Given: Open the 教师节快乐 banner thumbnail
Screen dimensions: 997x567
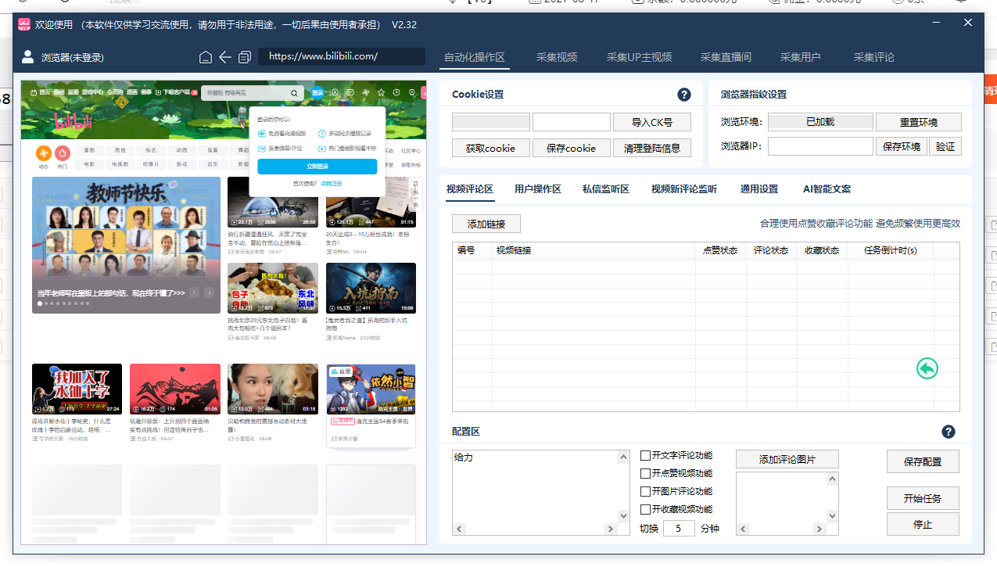Looking at the screenshot, I should point(127,245).
